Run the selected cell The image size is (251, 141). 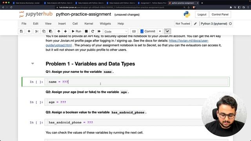tap(76, 31)
